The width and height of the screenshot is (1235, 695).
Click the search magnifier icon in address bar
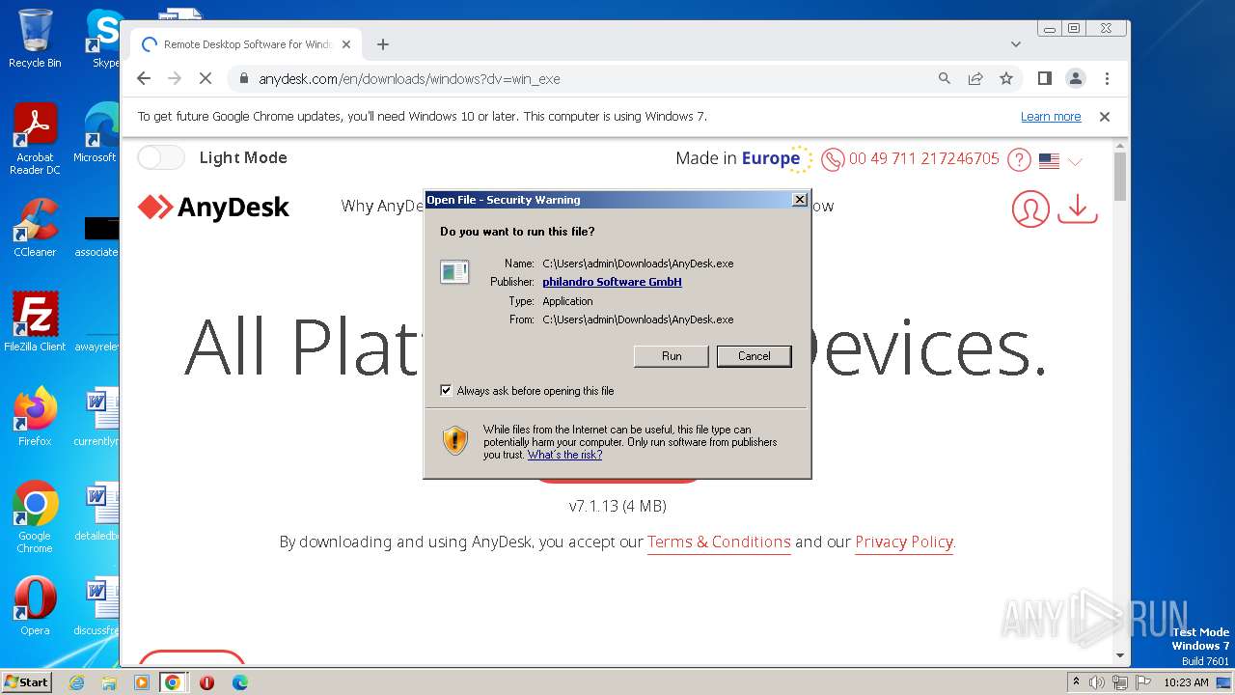945,78
